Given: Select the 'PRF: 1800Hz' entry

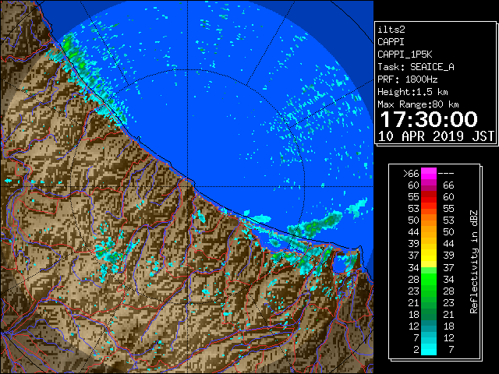Looking at the screenshot, I should (x=407, y=79).
